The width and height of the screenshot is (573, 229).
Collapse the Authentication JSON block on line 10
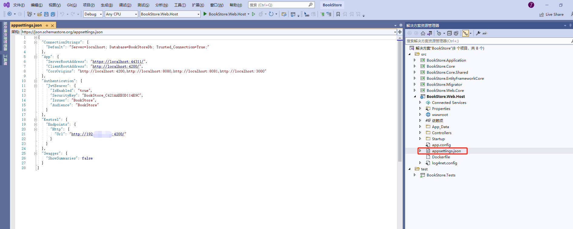click(x=35, y=81)
